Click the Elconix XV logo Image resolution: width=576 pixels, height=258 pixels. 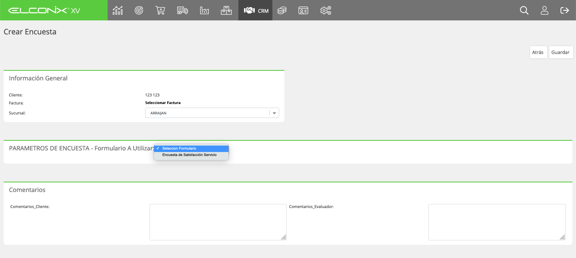44,11
